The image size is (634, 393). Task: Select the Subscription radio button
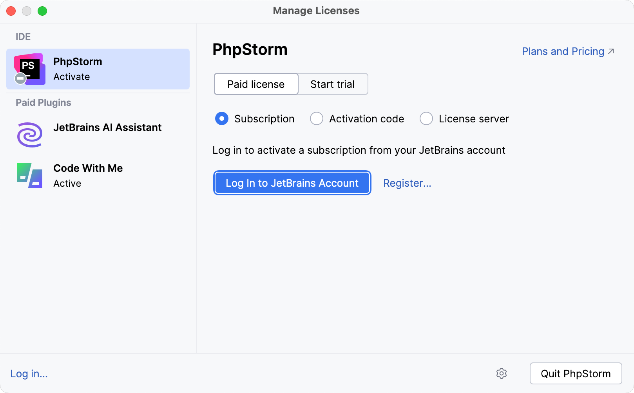click(221, 118)
